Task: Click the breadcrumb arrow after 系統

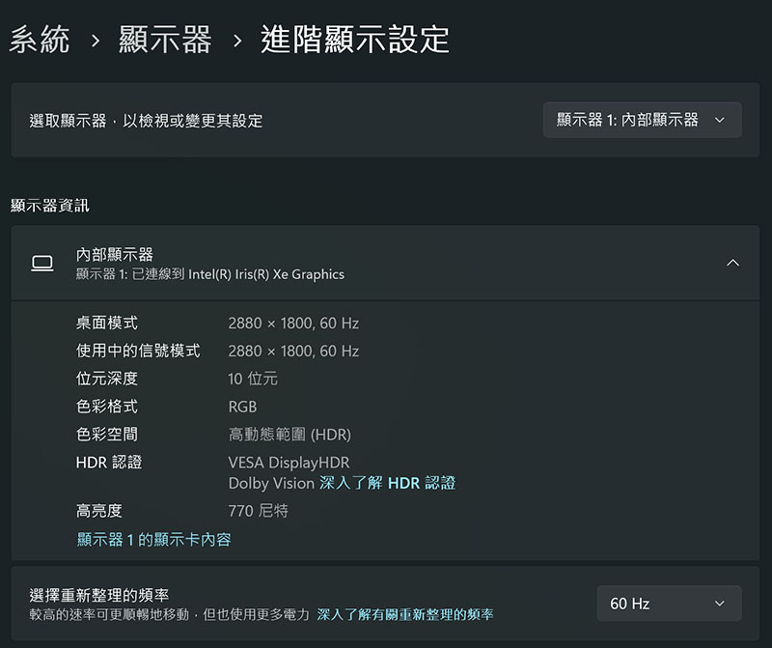Action: point(96,41)
